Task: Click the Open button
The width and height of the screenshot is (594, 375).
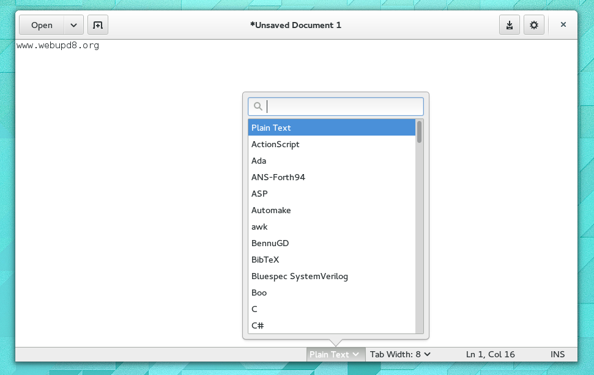Action: (x=41, y=25)
